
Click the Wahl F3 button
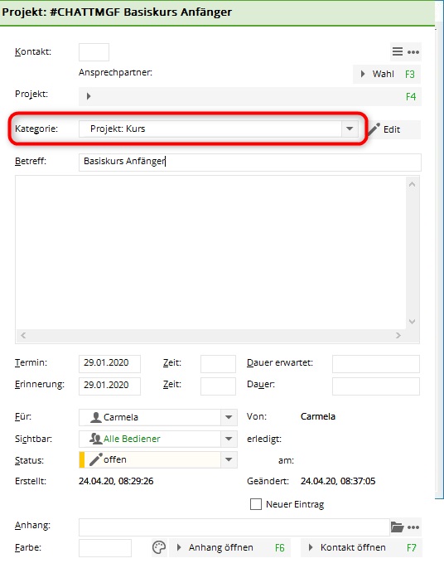(x=387, y=74)
